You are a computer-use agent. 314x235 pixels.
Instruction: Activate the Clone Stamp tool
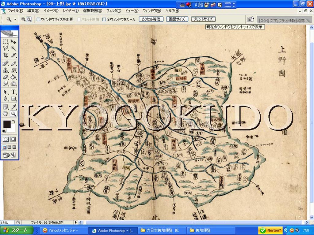tap(6, 70)
